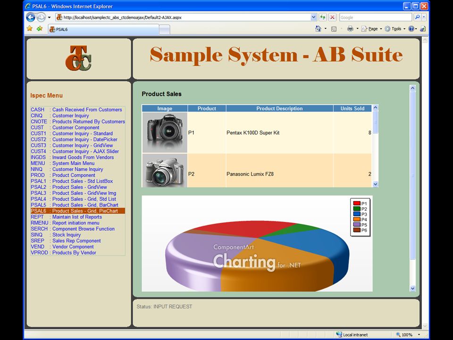Click the purple P5 legend swatch
The height and width of the screenshot is (340, 453).
357,225
